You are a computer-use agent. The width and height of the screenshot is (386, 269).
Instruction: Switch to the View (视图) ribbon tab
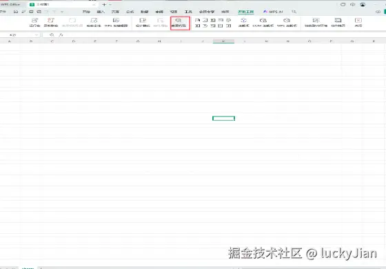174,12
